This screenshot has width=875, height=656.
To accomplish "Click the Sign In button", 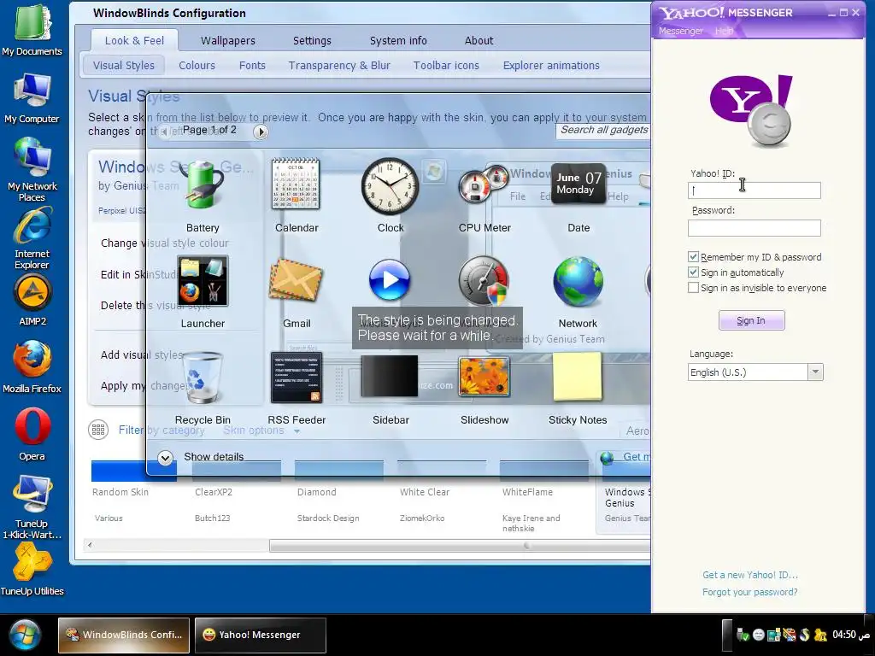I will 751,320.
